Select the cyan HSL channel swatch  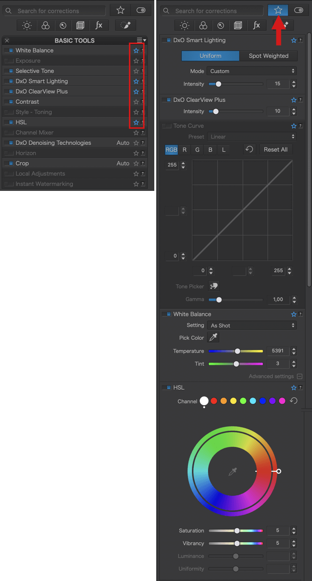tap(253, 401)
